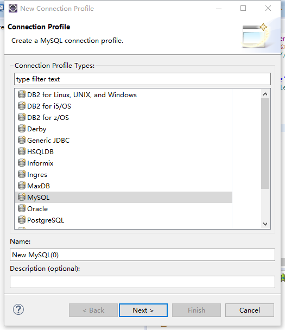Click the DB2 for i5/OS database icon
The image size is (285, 330).
tap(22, 106)
